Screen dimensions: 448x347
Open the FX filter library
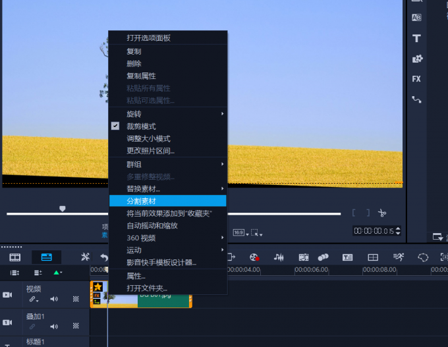[x=416, y=79]
